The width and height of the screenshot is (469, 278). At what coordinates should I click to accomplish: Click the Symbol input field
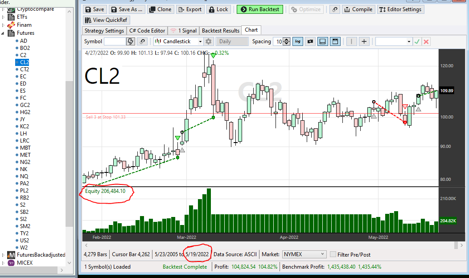point(114,41)
